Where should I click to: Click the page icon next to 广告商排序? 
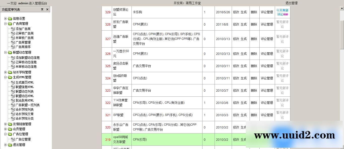(13, 47)
